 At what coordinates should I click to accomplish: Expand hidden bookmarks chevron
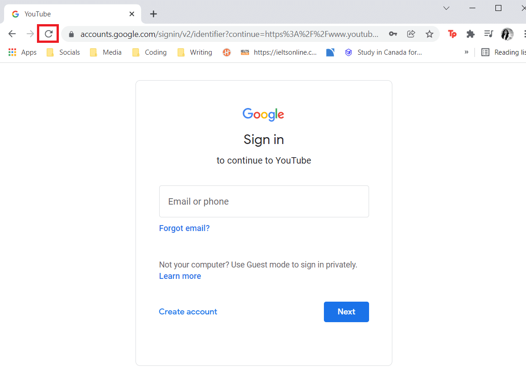tap(466, 52)
